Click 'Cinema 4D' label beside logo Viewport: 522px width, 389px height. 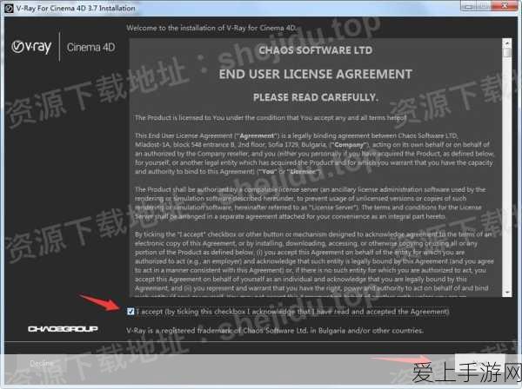tap(90, 47)
